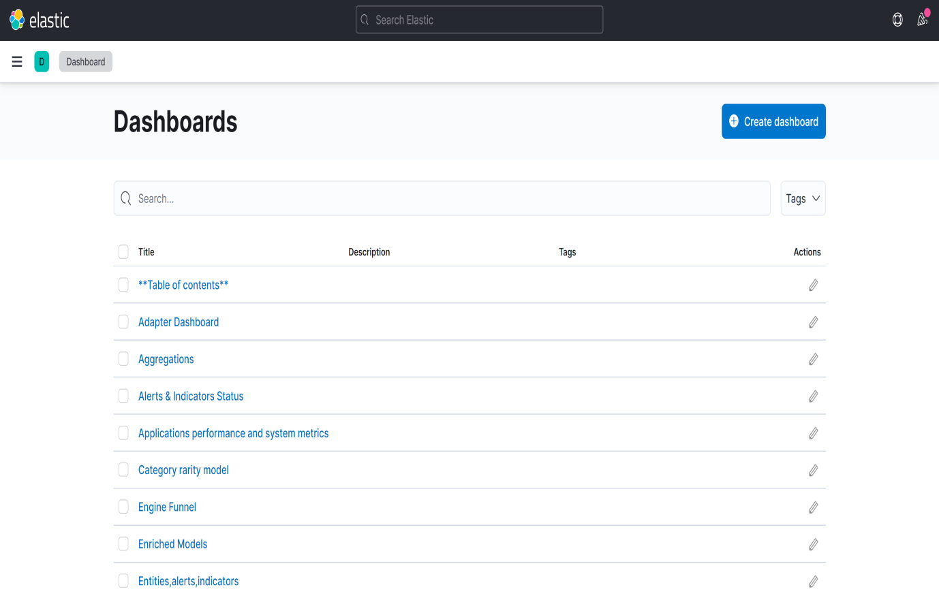The width and height of the screenshot is (939, 594).
Task: Open the Tags filter dropdown
Action: coord(803,198)
